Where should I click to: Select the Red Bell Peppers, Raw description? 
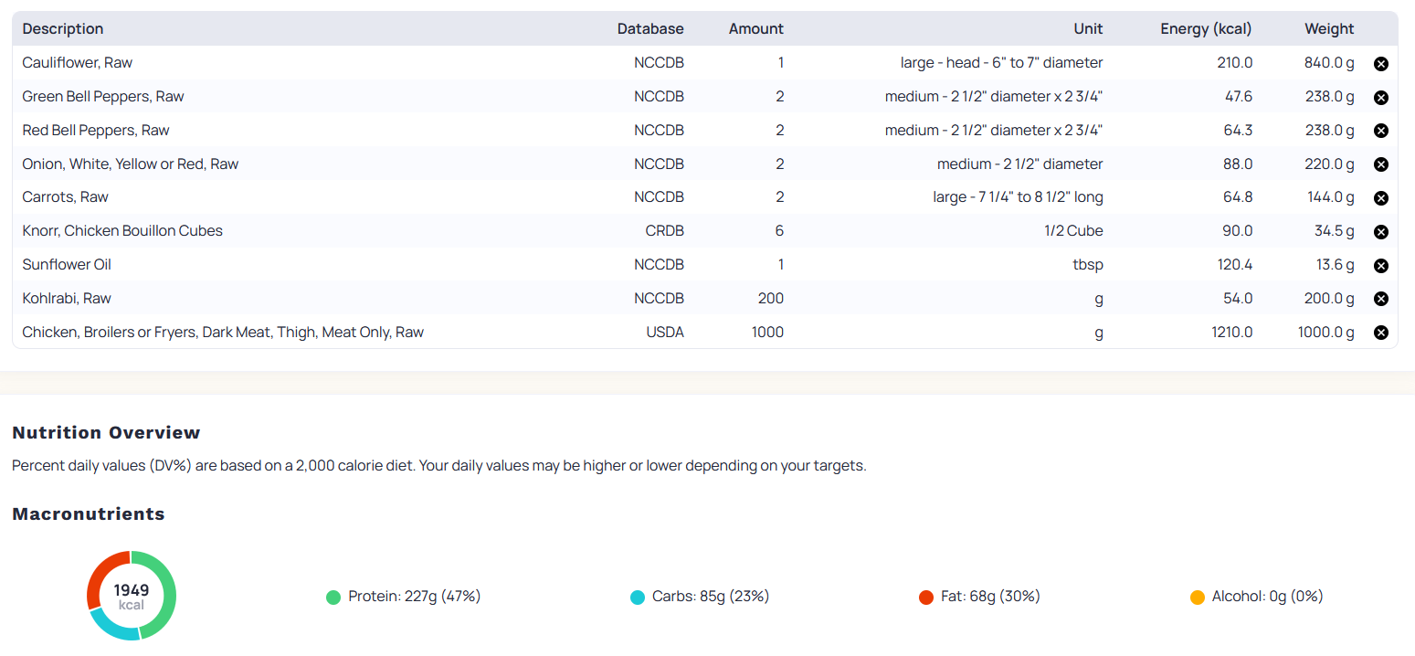[x=96, y=131]
